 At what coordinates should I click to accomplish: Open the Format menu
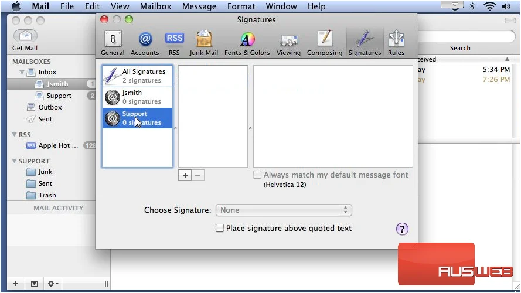(241, 6)
